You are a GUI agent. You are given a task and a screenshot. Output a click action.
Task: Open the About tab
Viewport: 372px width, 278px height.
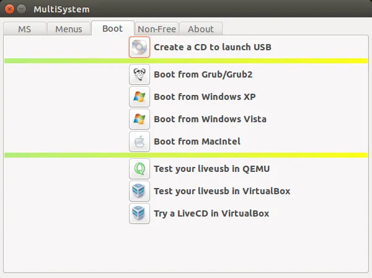(x=200, y=29)
